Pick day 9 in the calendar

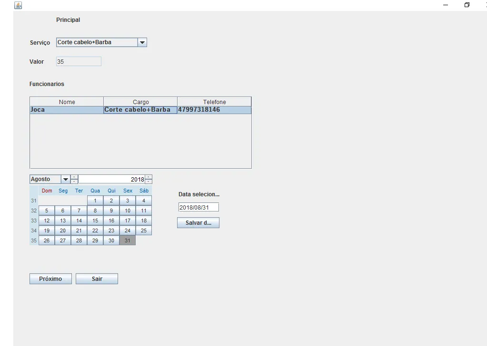tap(111, 211)
